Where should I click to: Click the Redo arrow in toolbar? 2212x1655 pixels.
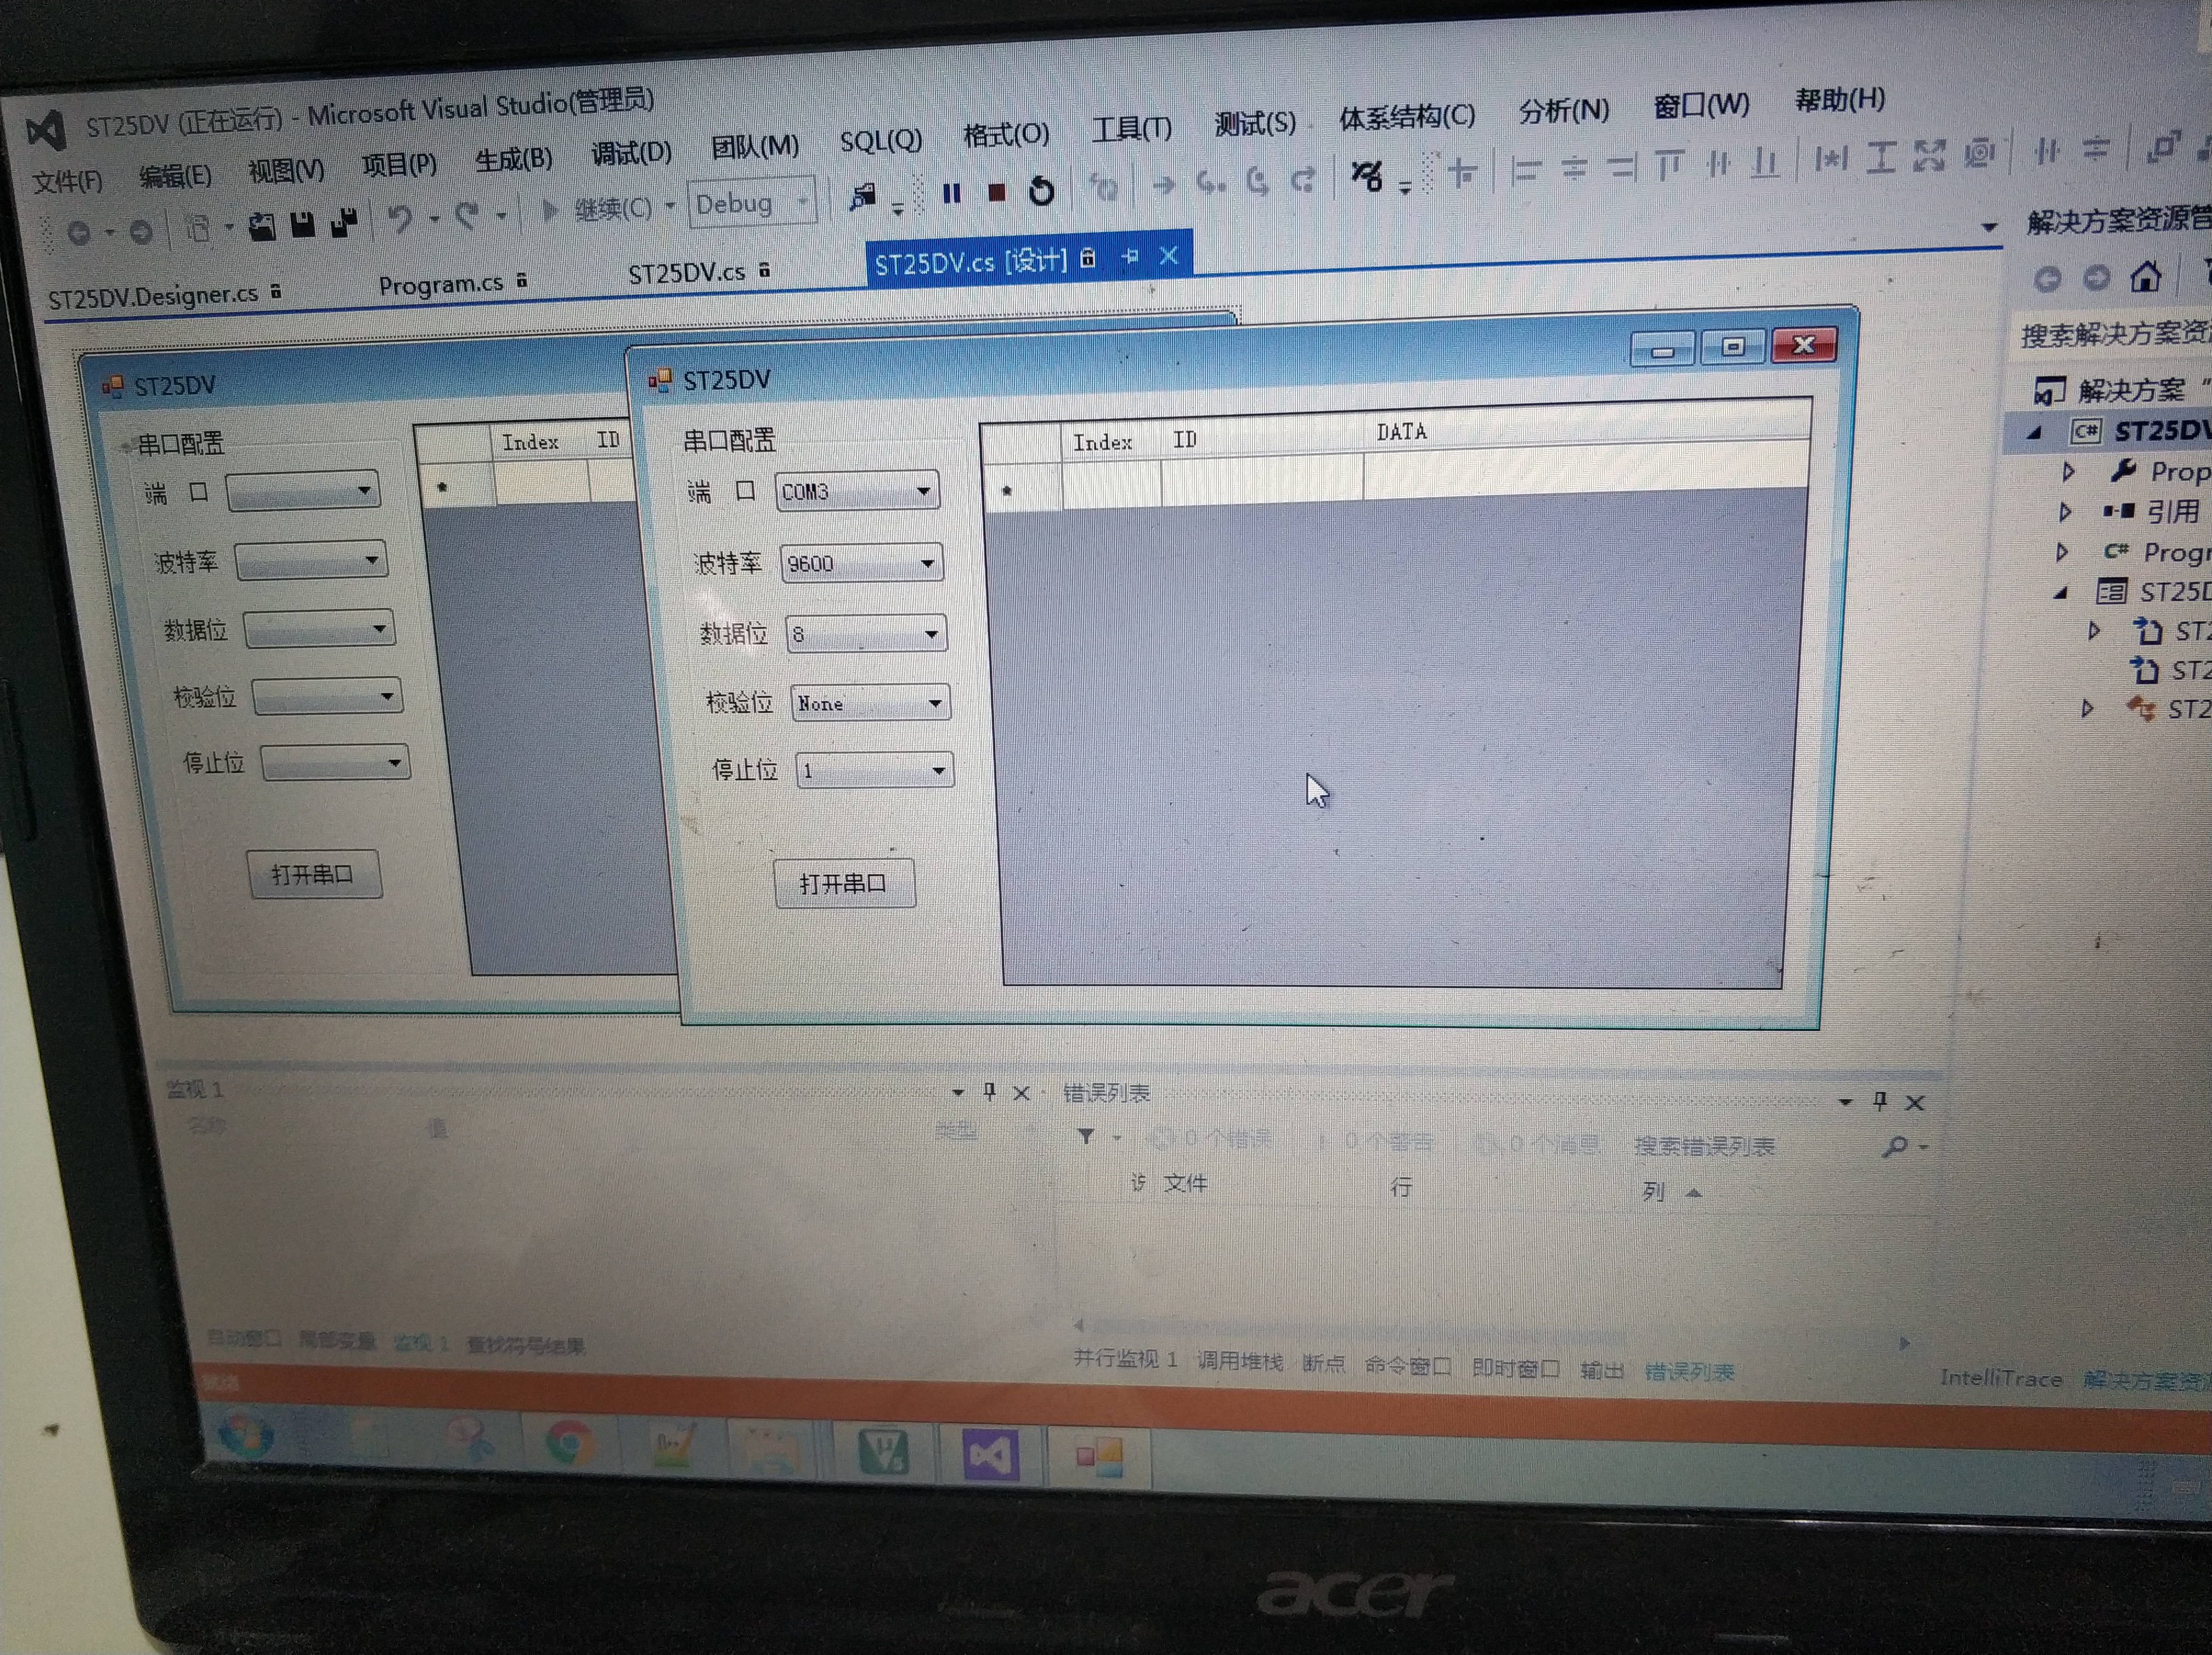point(467,215)
